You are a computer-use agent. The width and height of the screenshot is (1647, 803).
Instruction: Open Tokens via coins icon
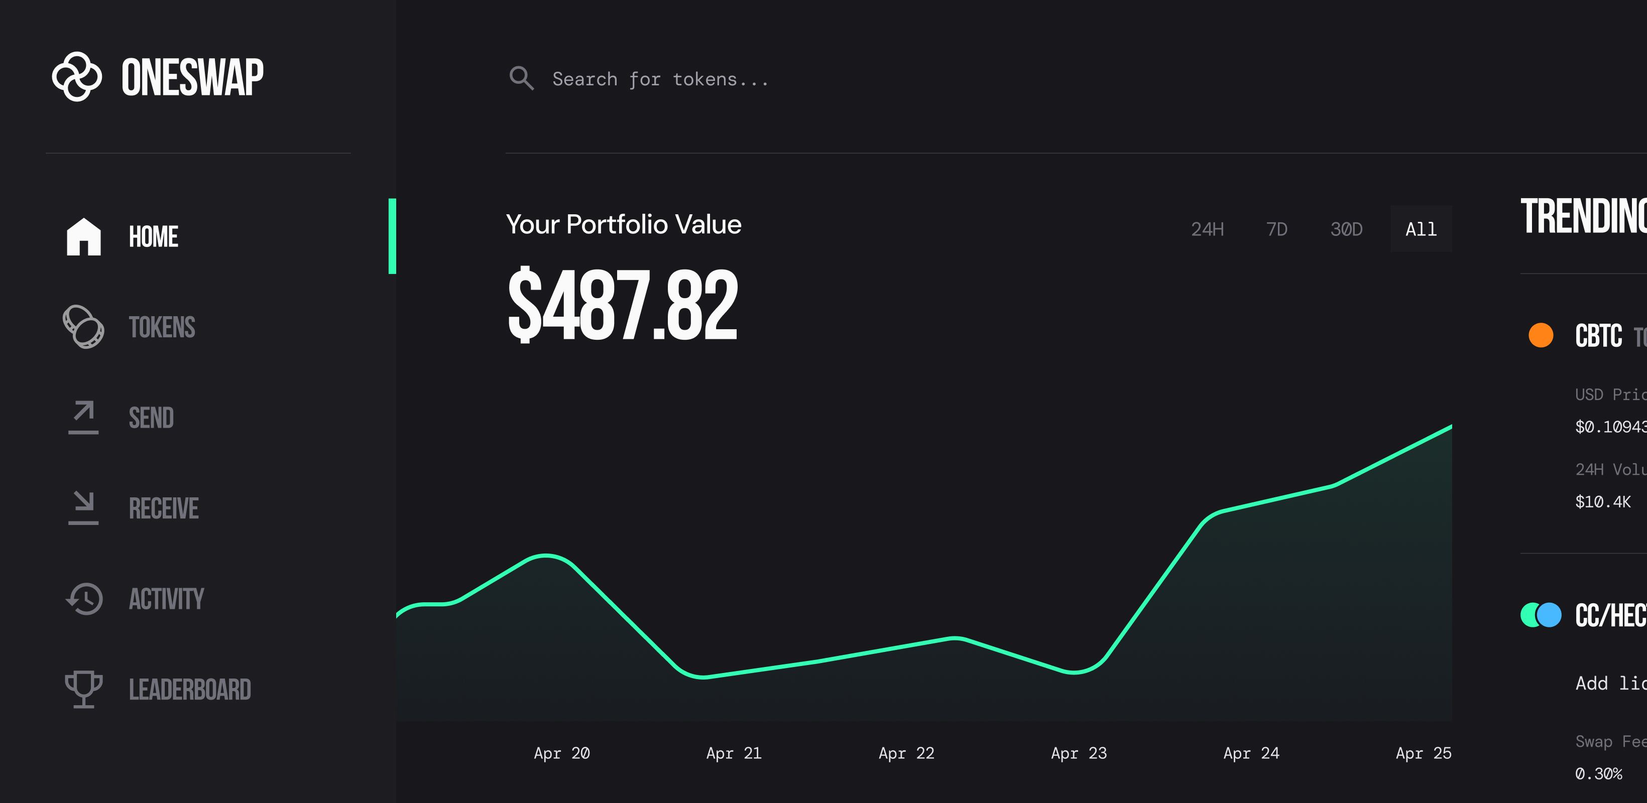(84, 326)
